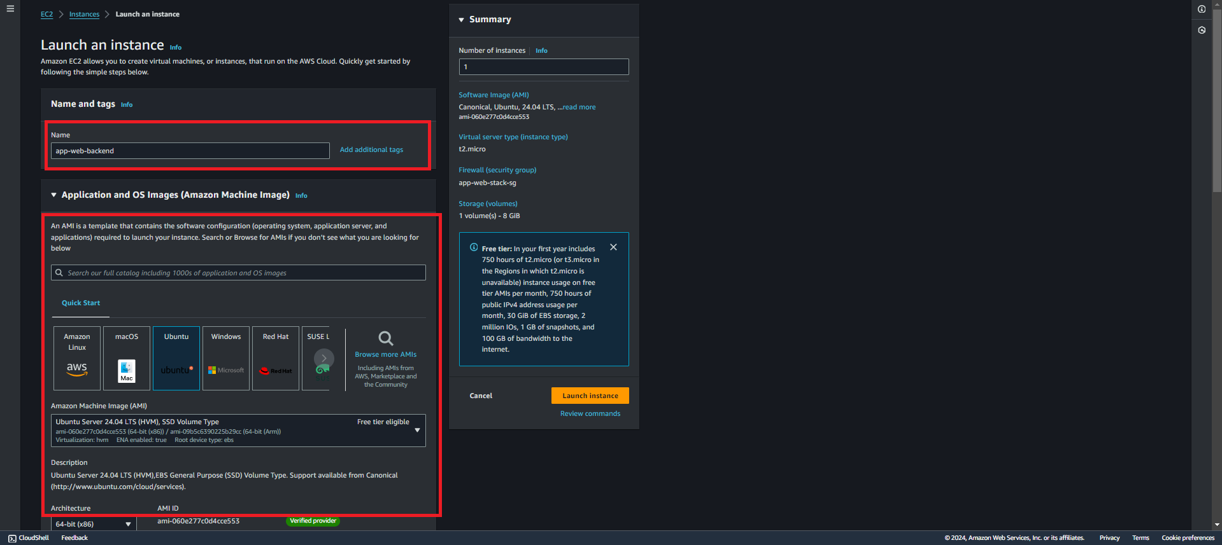Select the Red Hat AMI tile
The height and width of the screenshot is (545, 1222).
tap(276, 358)
